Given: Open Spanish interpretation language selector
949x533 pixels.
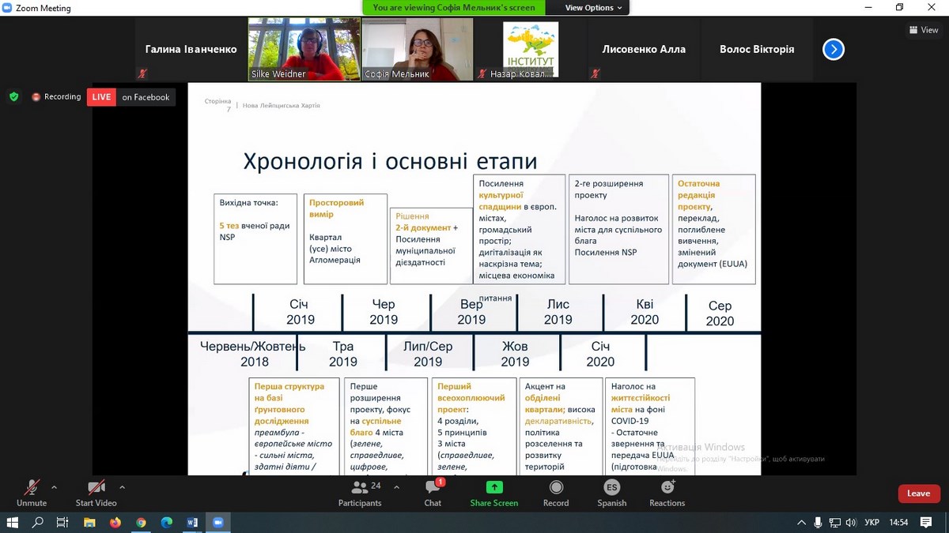Looking at the screenshot, I should (611, 488).
